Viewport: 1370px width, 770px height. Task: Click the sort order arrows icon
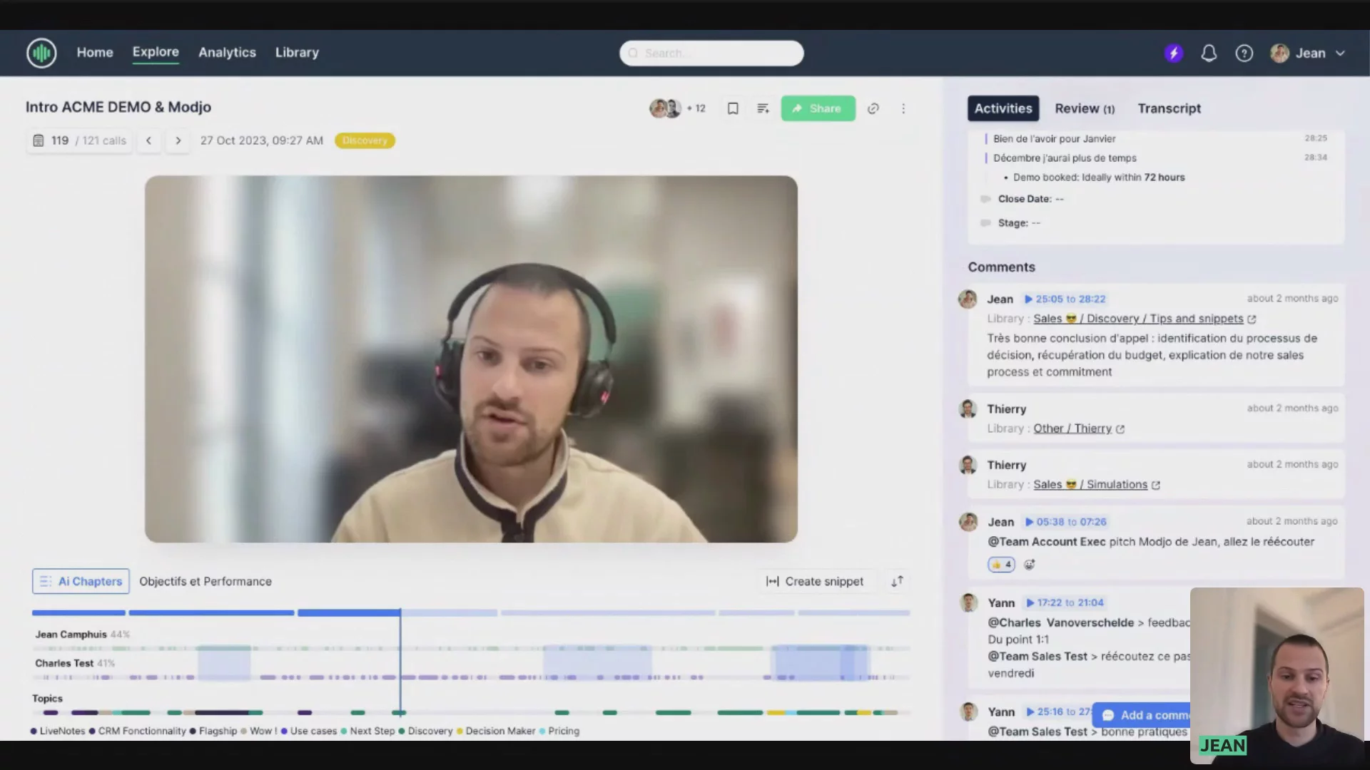click(x=897, y=581)
